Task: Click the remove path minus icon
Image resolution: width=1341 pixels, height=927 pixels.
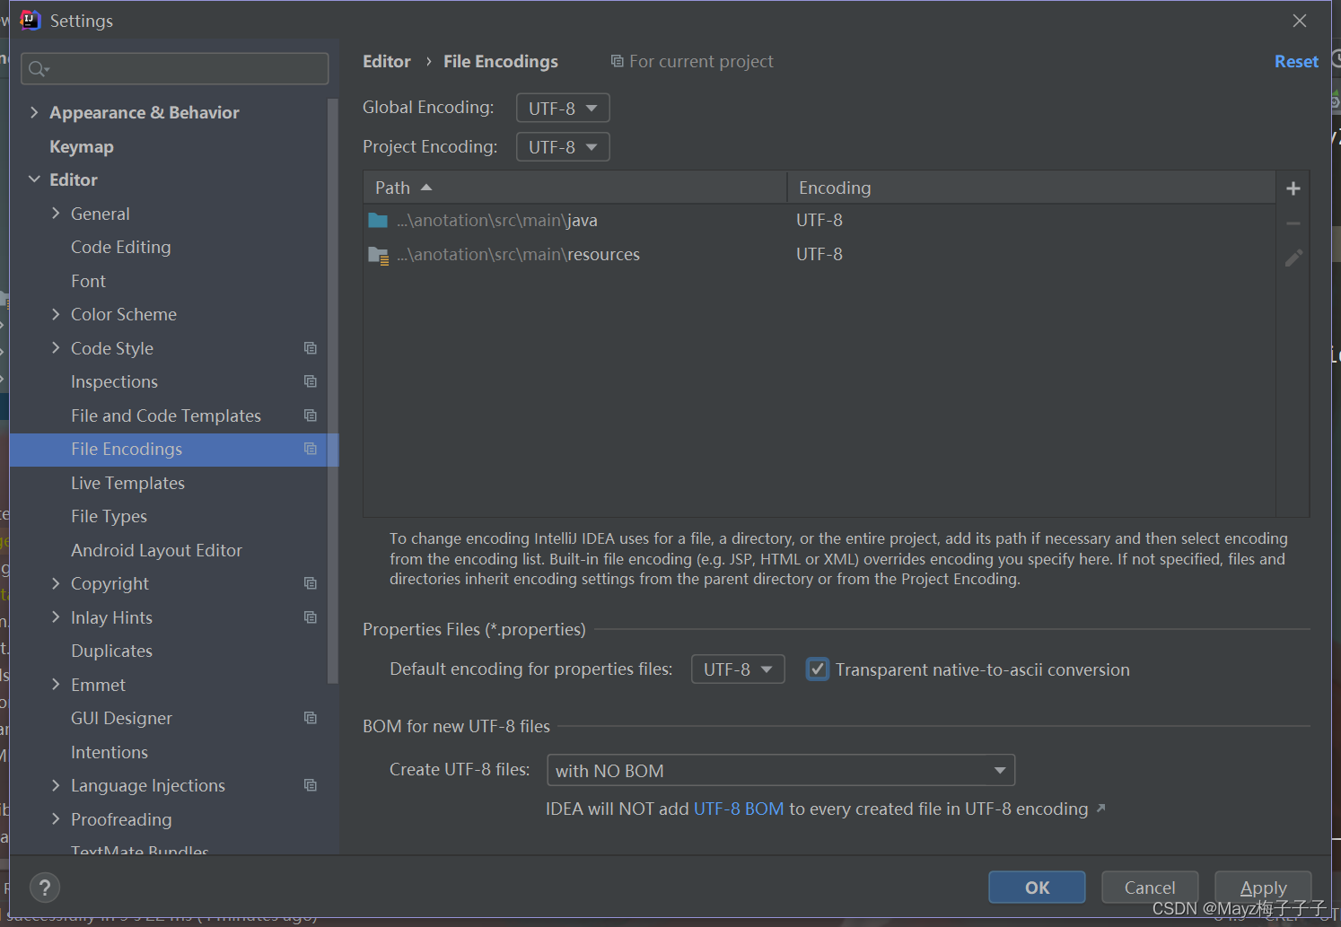Action: (x=1293, y=223)
